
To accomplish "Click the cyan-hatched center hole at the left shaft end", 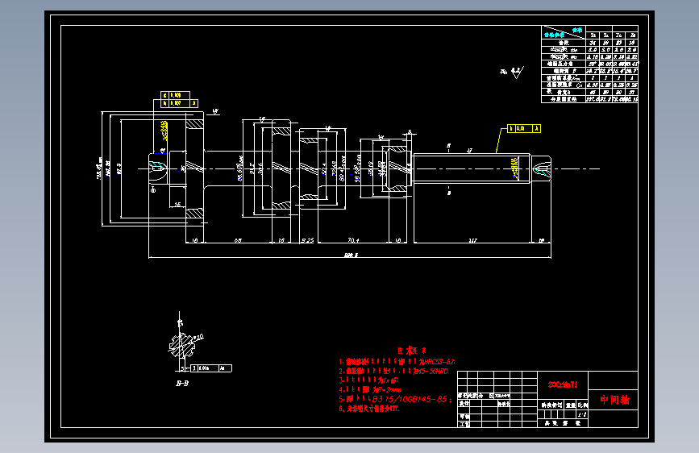I will [x=157, y=166].
